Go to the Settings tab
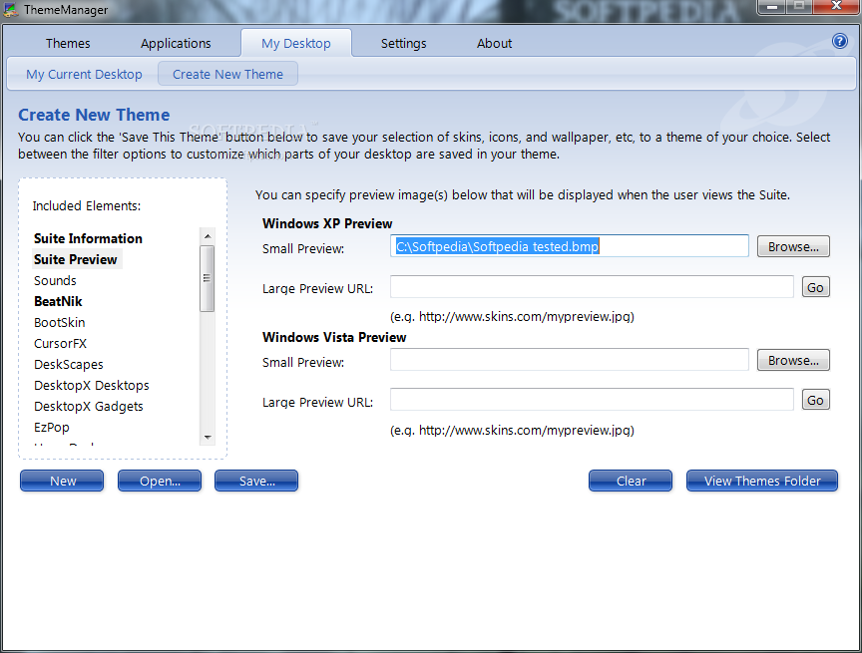862x653 pixels. coord(403,44)
